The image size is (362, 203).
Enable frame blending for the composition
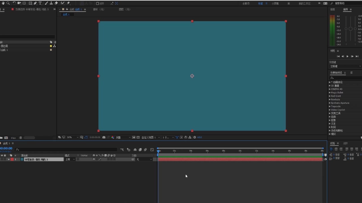[140, 149]
